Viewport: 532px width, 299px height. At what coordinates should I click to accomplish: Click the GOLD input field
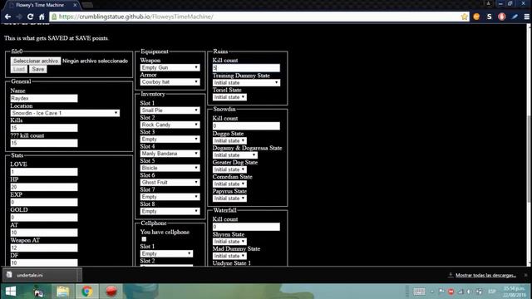44,218
